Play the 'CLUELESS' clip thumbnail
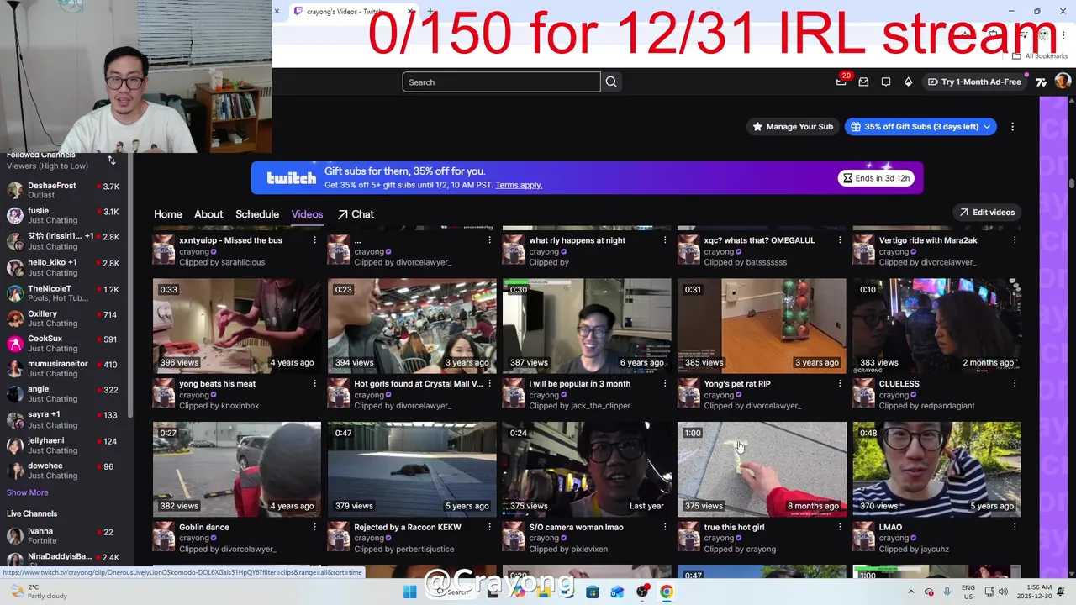 coord(936,325)
